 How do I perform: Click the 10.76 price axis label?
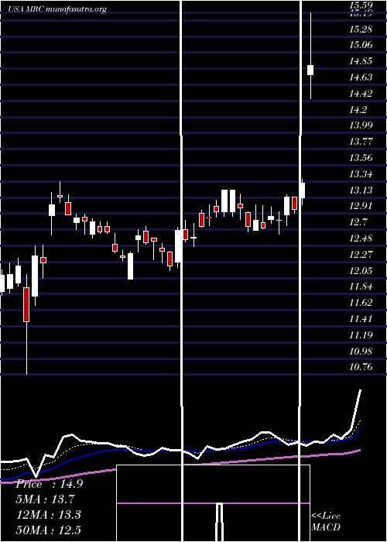[361, 367]
